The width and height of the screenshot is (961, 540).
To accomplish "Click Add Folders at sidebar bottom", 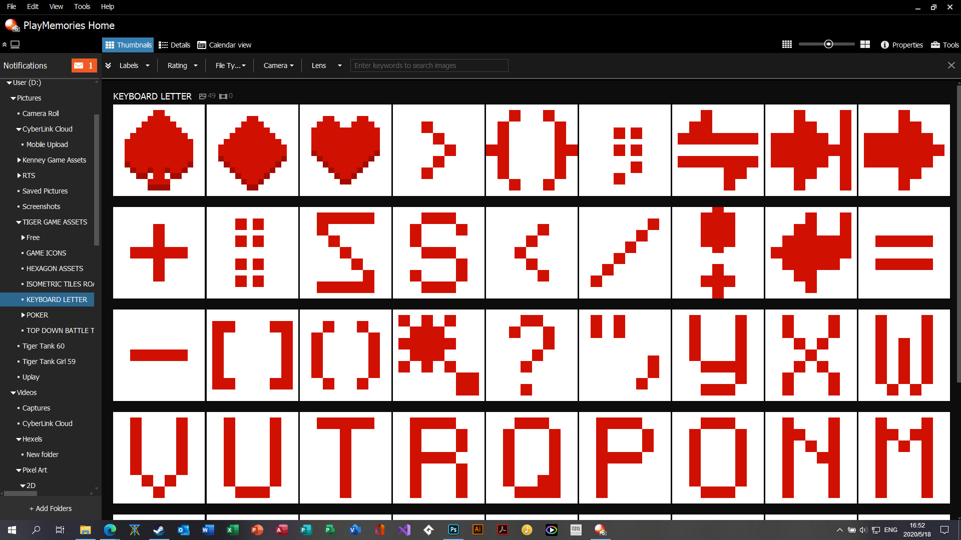I will click(x=51, y=508).
